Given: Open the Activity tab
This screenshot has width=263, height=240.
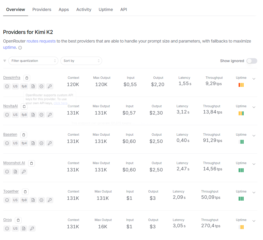Looking at the screenshot, I should pyautogui.click(x=84, y=10).
